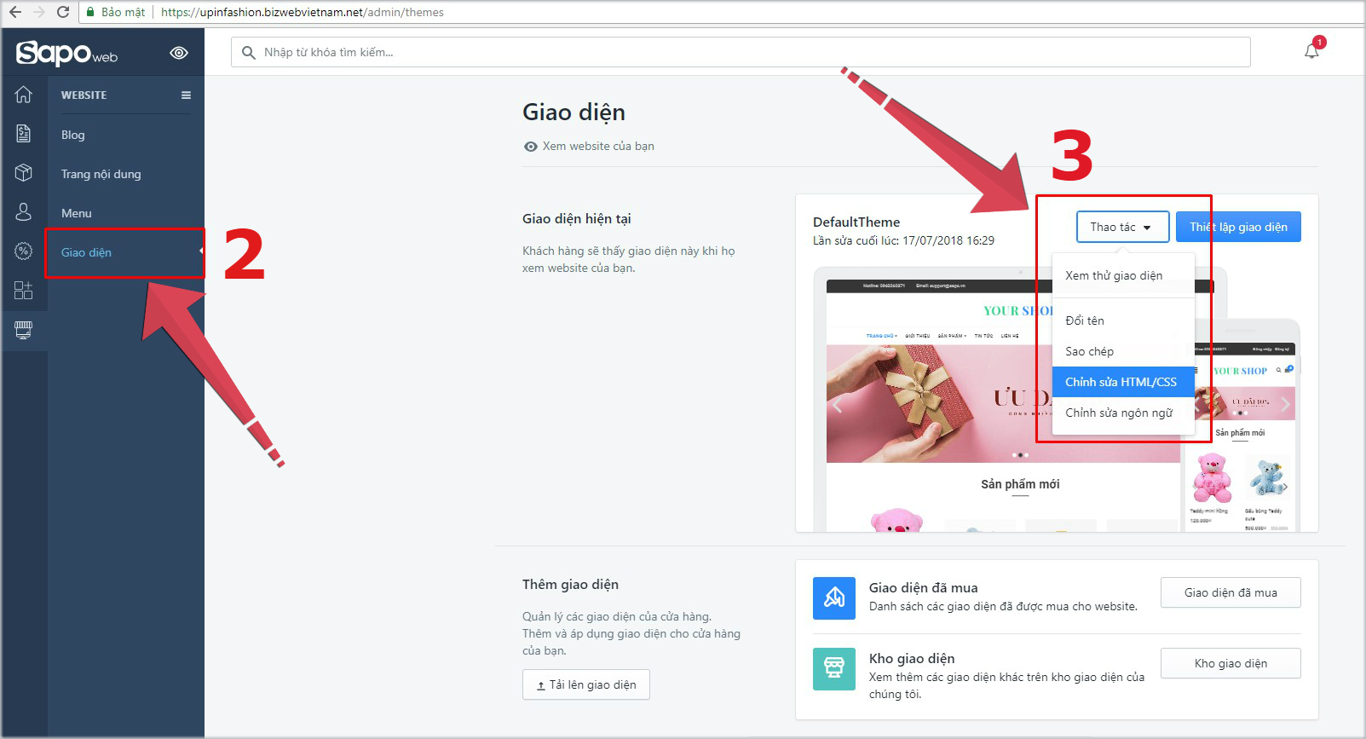Select Sao chép in the dropdown menu
Screen dimensions: 1366x739
[x=1089, y=351]
